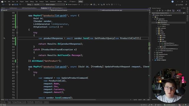Collapse the MapPut block at line 63
Image resolution: width=189 pixels, height=106 pixels.
[17, 67]
